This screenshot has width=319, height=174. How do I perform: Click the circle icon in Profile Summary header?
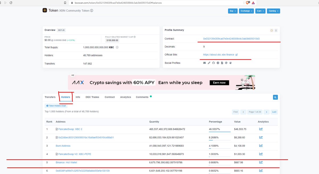(x=272, y=30)
